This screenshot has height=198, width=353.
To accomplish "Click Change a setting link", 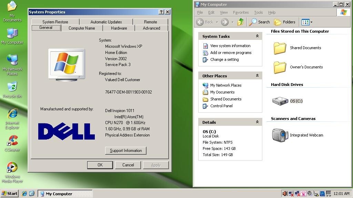I will pyautogui.click(x=224, y=60).
